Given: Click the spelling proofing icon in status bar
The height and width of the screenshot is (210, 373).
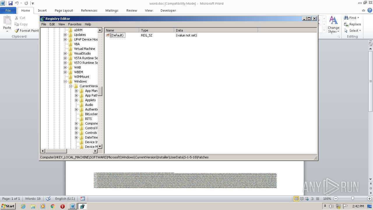Looking at the screenshot, I should [x=48, y=199].
